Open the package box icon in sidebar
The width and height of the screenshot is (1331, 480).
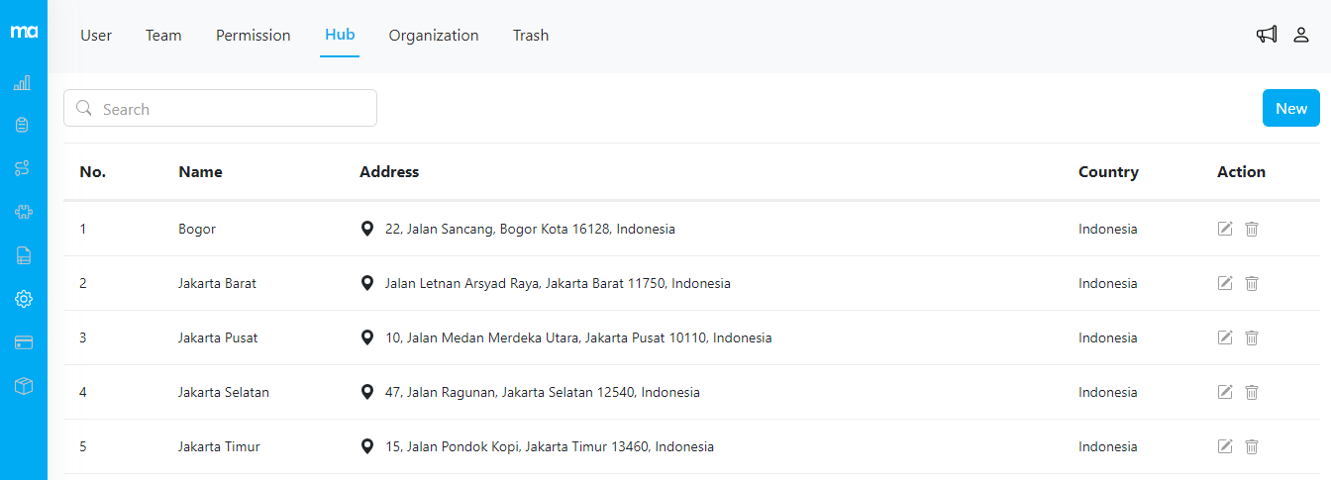point(23,386)
